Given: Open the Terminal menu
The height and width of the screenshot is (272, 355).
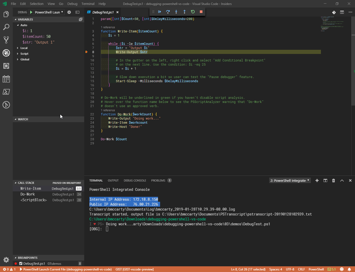Looking at the screenshot, I should [88, 4].
